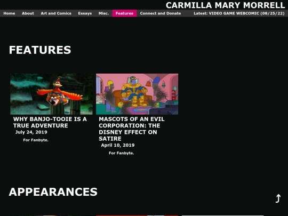Screen dimensions: 288x216
Task: Open the Banjo-Tooie thumbnail image
Action: click(x=51, y=94)
